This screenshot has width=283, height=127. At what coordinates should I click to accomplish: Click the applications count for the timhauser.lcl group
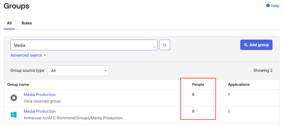pos(229,111)
